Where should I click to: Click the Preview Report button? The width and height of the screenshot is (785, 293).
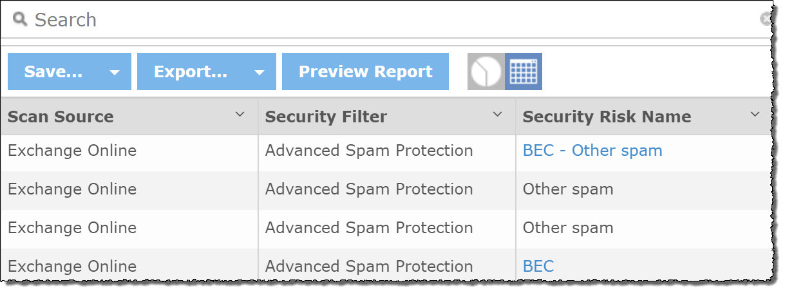tap(365, 71)
